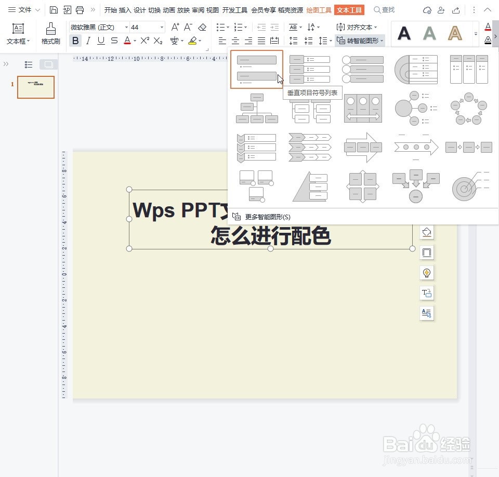The height and width of the screenshot is (477, 499).
Task: Align text right
Action: [x=248, y=41]
